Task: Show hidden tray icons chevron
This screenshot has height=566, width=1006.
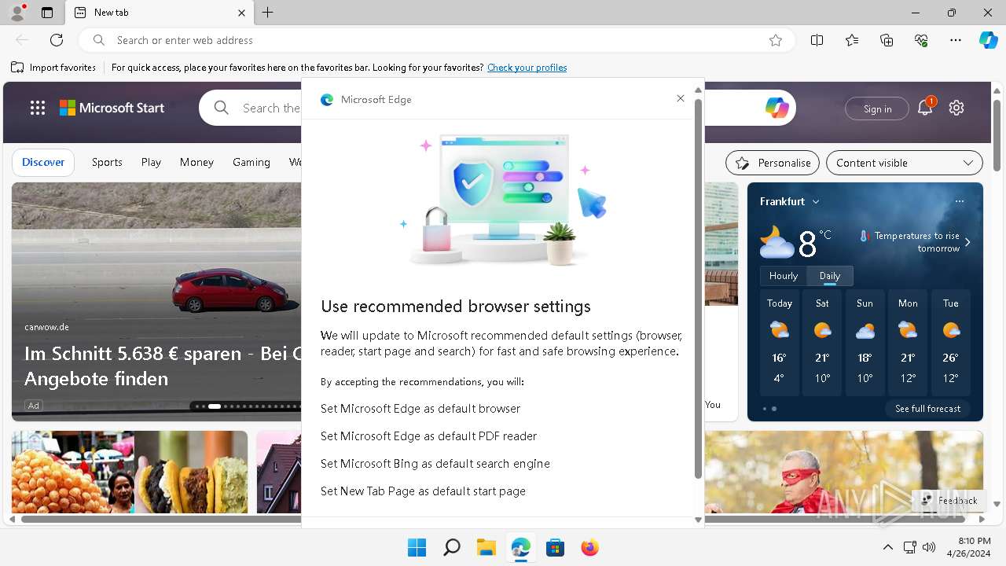Action: [x=888, y=547]
